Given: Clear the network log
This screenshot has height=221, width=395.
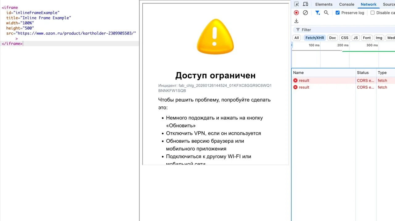Looking at the screenshot, I should [305, 13].
